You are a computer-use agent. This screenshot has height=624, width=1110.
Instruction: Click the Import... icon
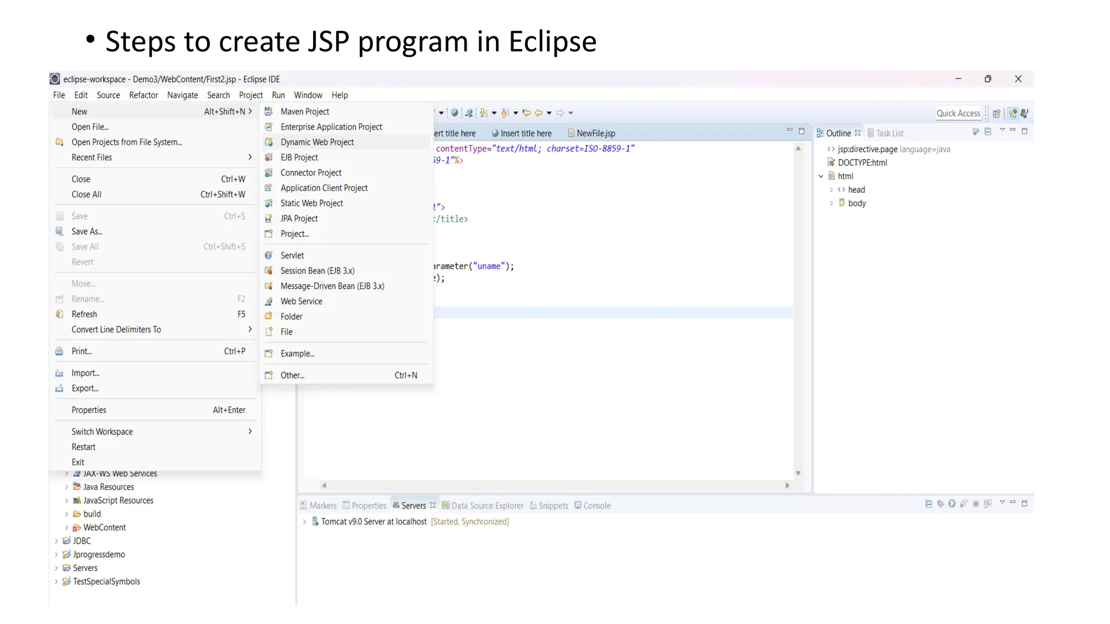(60, 373)
